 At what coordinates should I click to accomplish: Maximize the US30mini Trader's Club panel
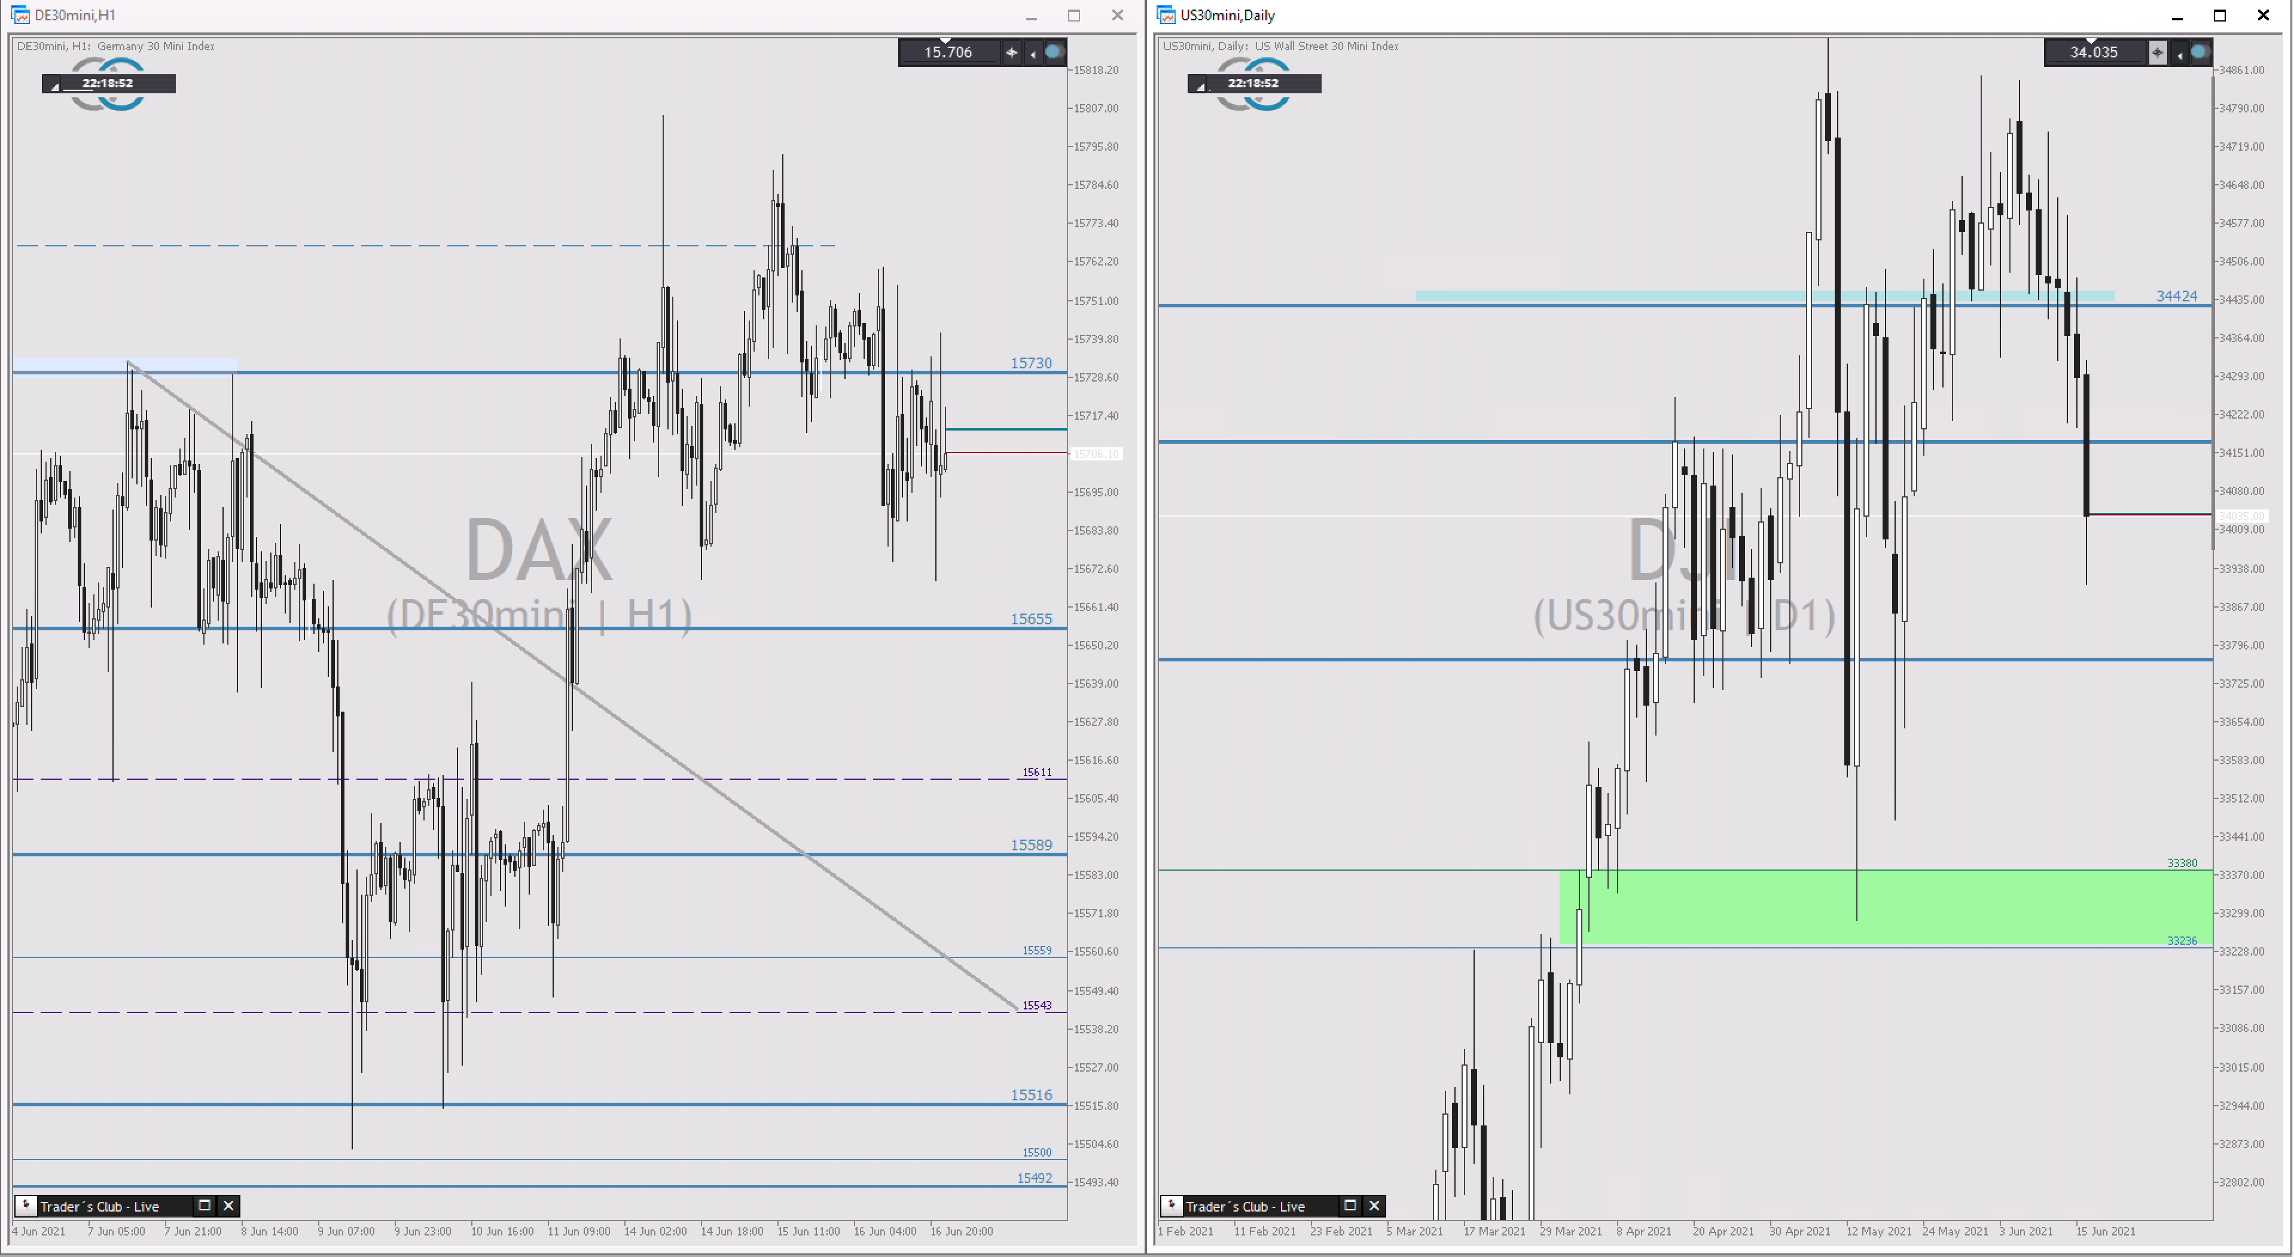[x=1350, y=1206]
